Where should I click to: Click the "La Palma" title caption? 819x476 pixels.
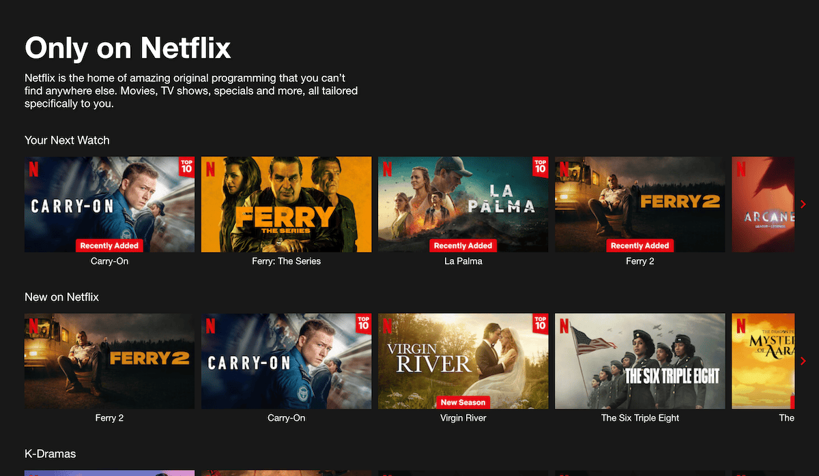point(463,261)
